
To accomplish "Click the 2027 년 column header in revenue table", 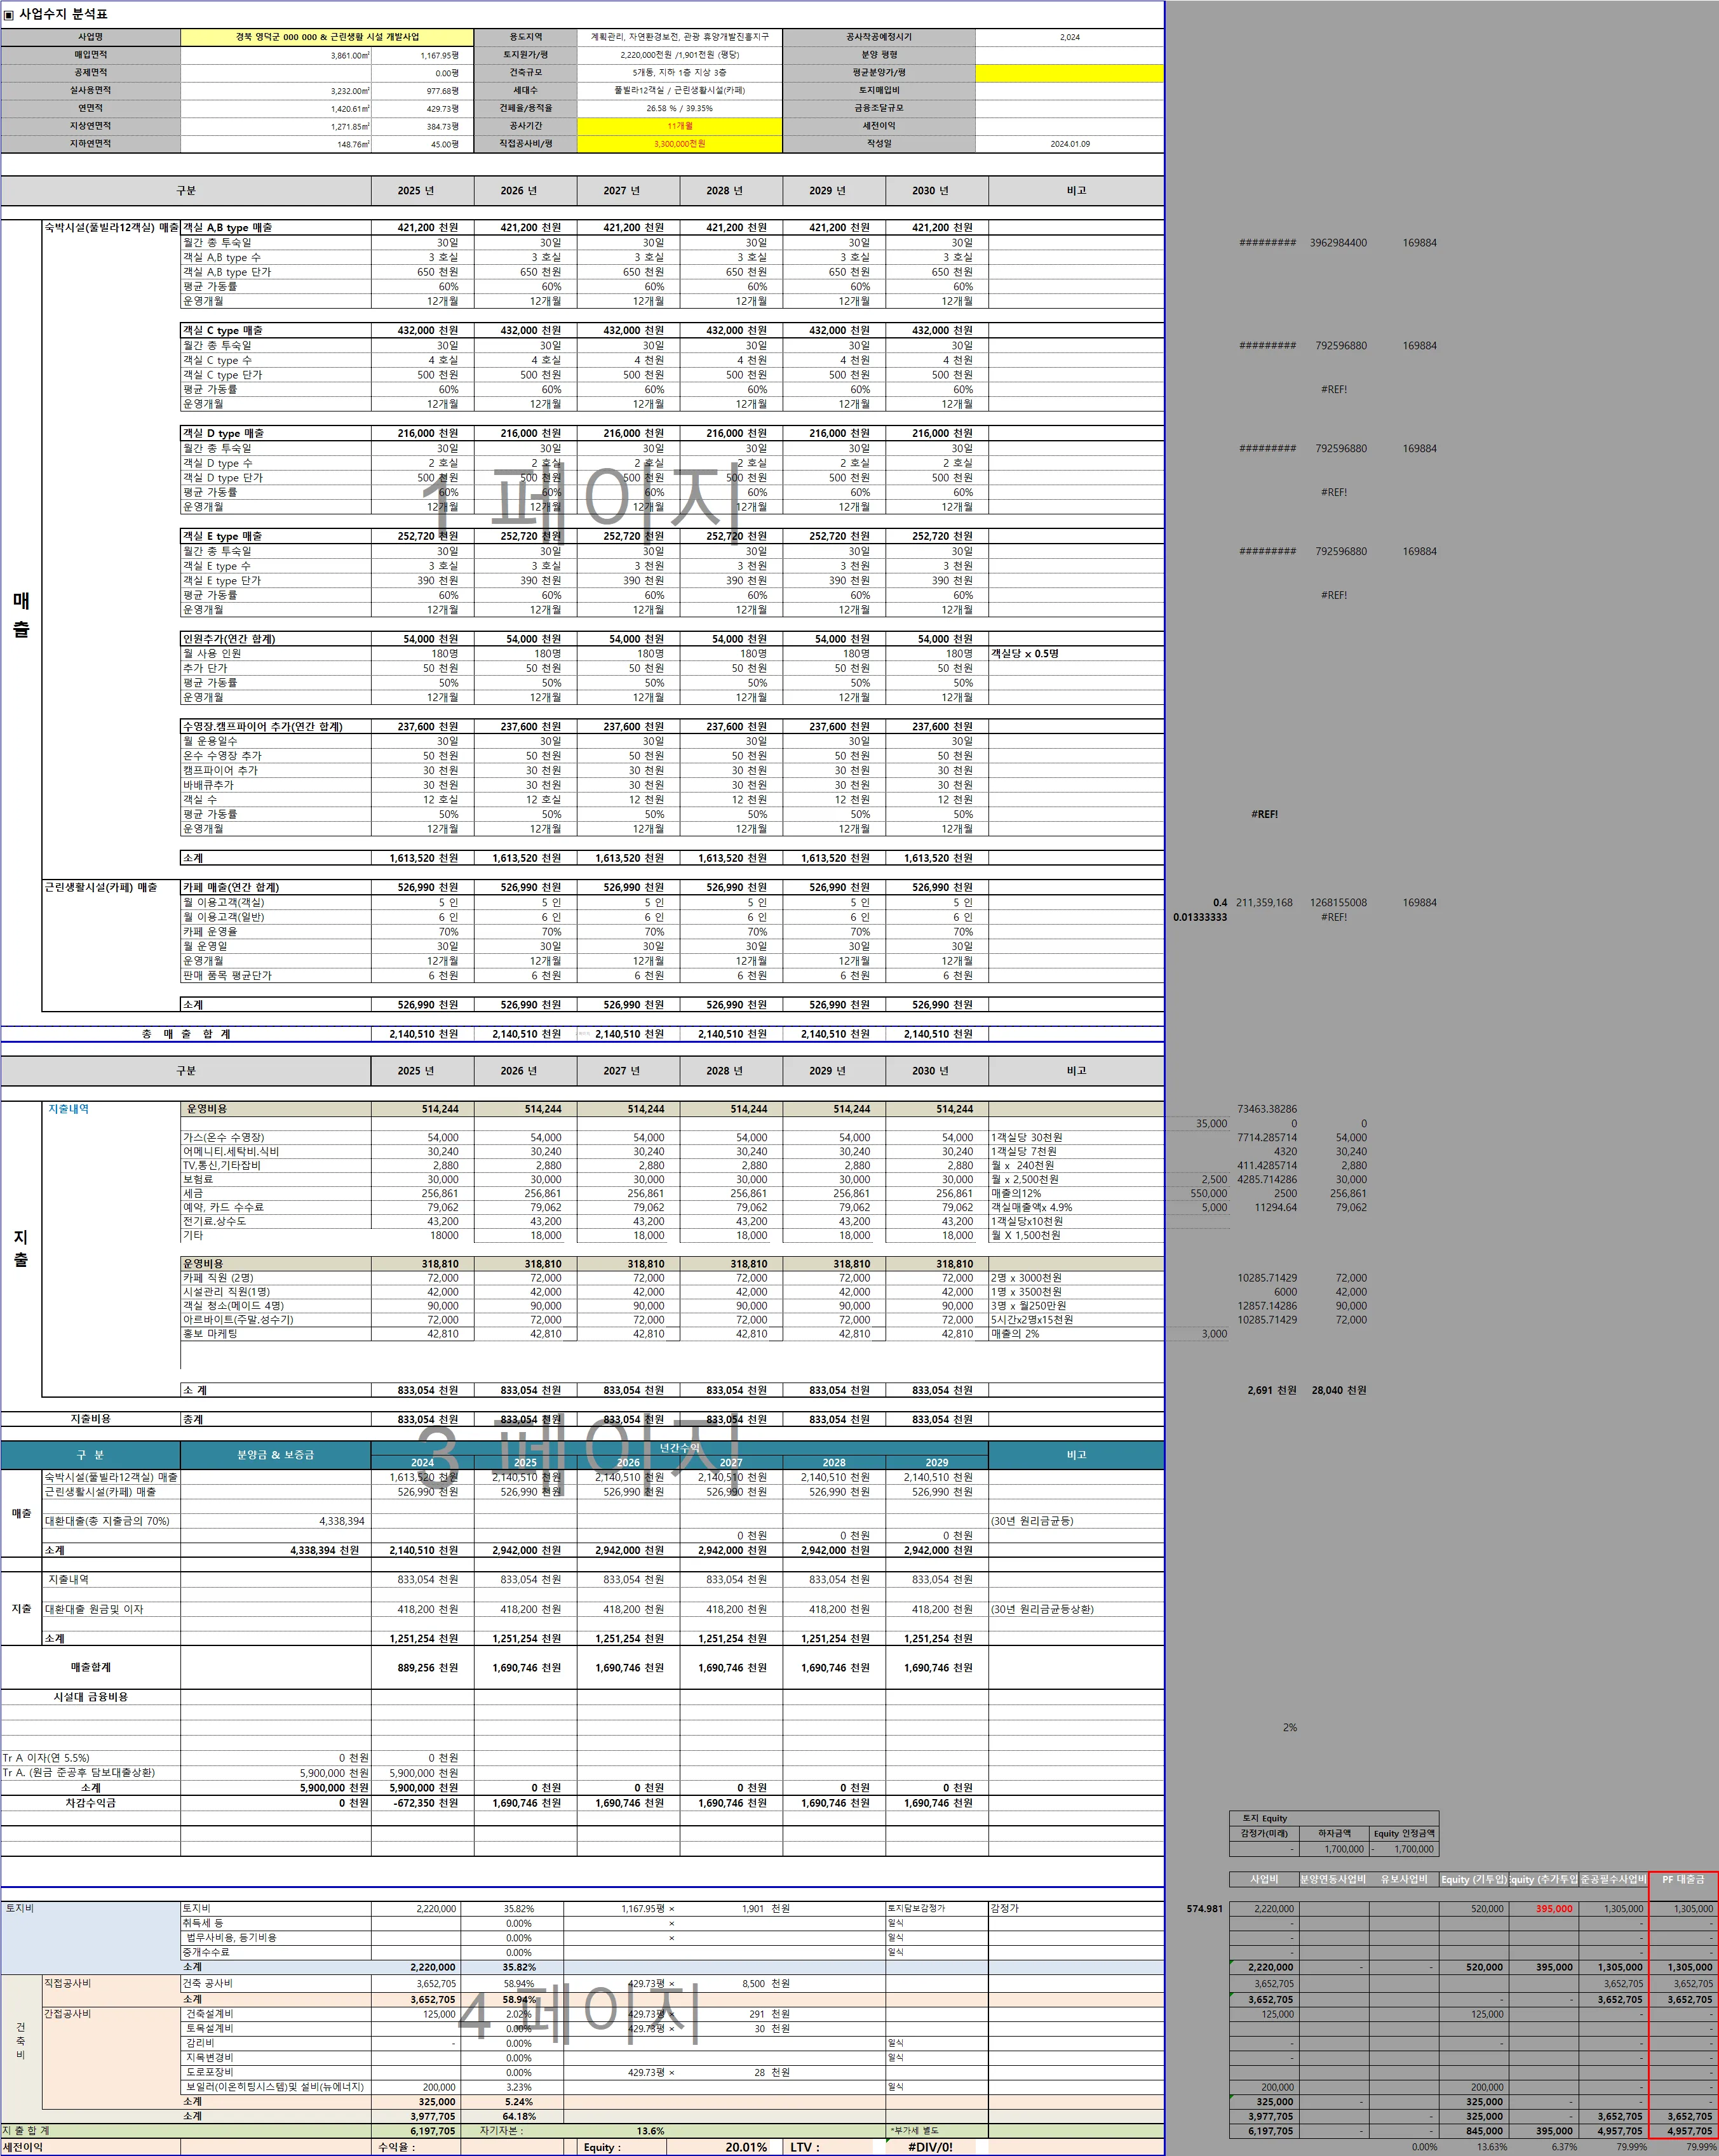I will (x=621, y=191).
